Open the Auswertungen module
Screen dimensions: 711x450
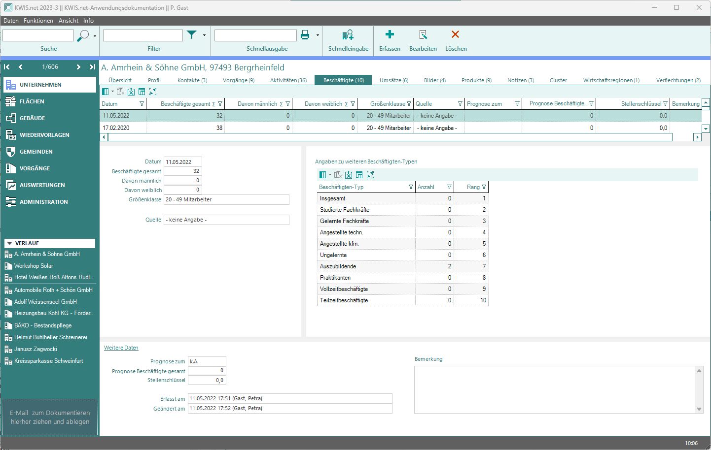(x=49, y=185)
